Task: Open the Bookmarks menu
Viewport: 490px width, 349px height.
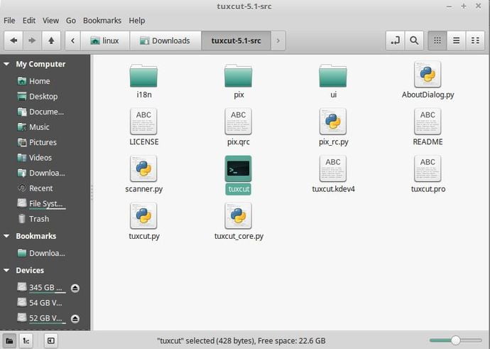Action: coord(102,21)
